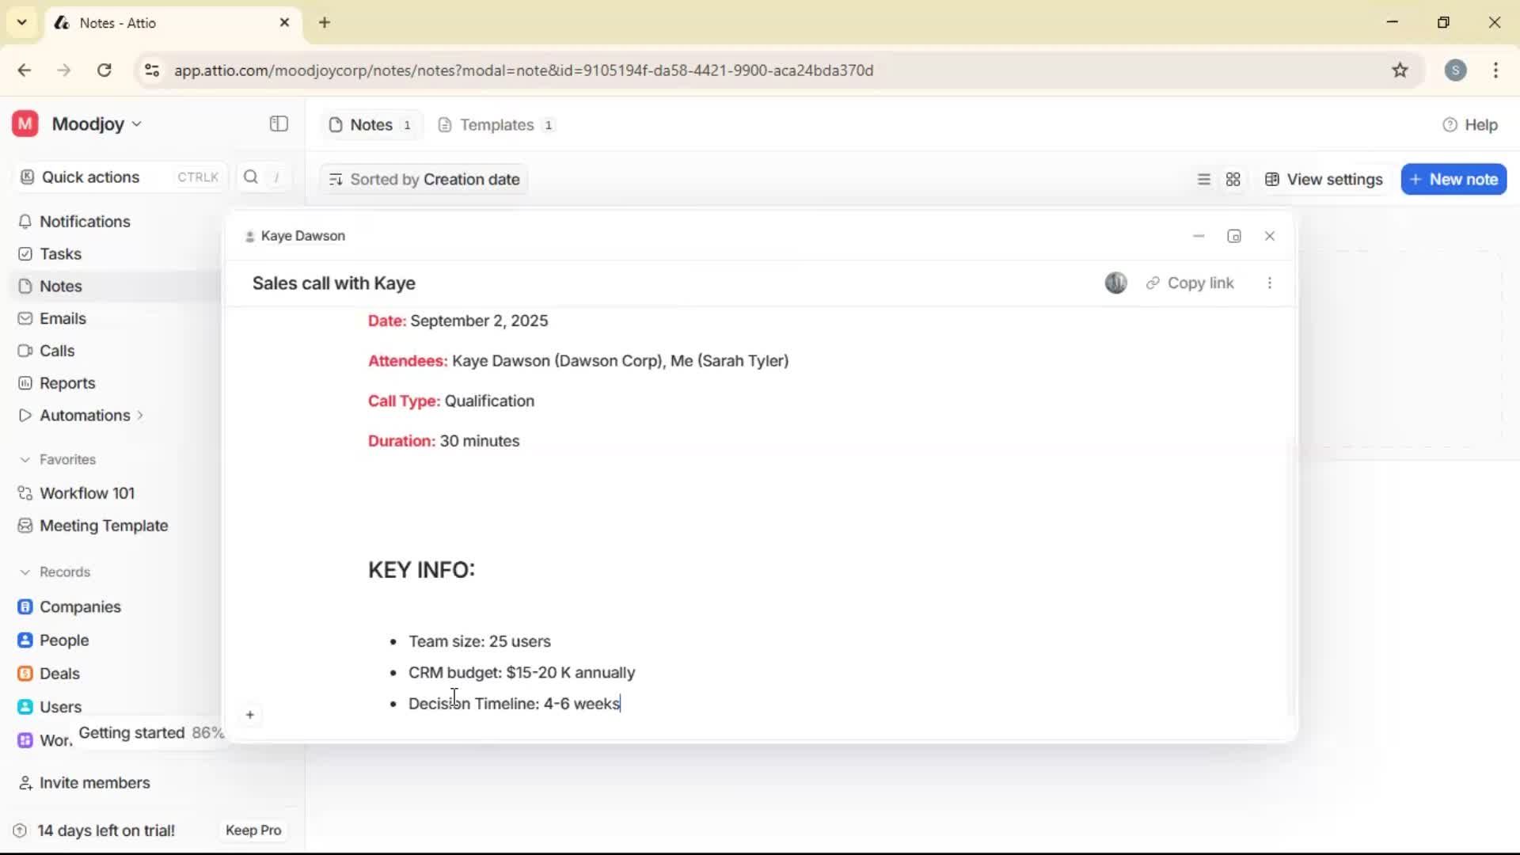Open the Calls section

tap(56, 351)
